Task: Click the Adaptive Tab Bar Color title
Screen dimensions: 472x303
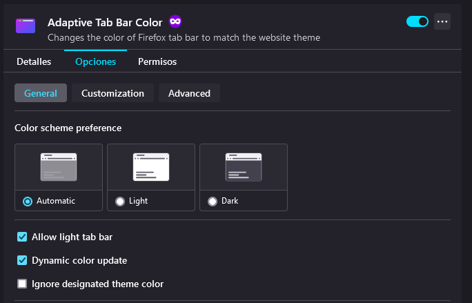Action: pyautogui.click(x=105, y=23)
